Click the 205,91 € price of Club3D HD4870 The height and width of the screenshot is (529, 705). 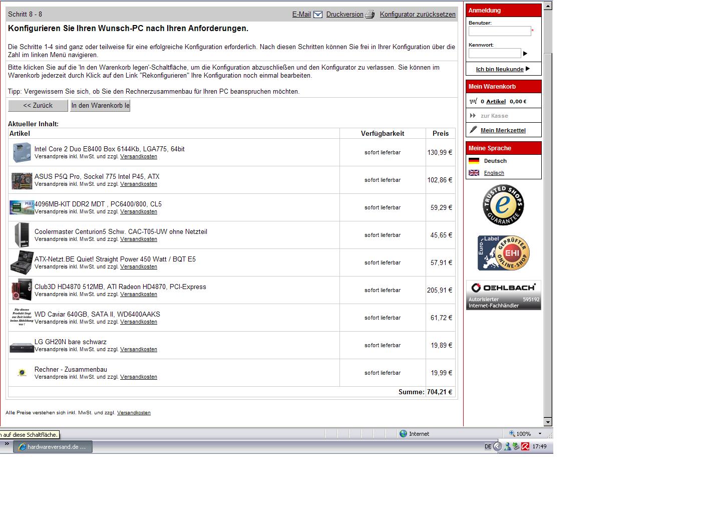coord(440,290)
